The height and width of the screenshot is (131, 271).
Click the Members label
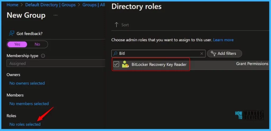pyautogui.click(x=15, y=95)
